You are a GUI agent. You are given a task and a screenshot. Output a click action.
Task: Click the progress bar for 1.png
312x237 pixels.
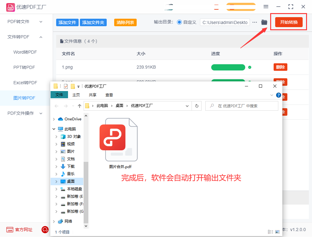pos(228,67)
